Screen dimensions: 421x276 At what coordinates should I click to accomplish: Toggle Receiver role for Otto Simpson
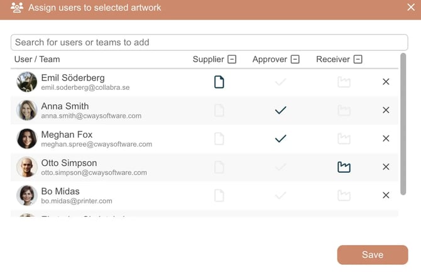pos(344,167)
